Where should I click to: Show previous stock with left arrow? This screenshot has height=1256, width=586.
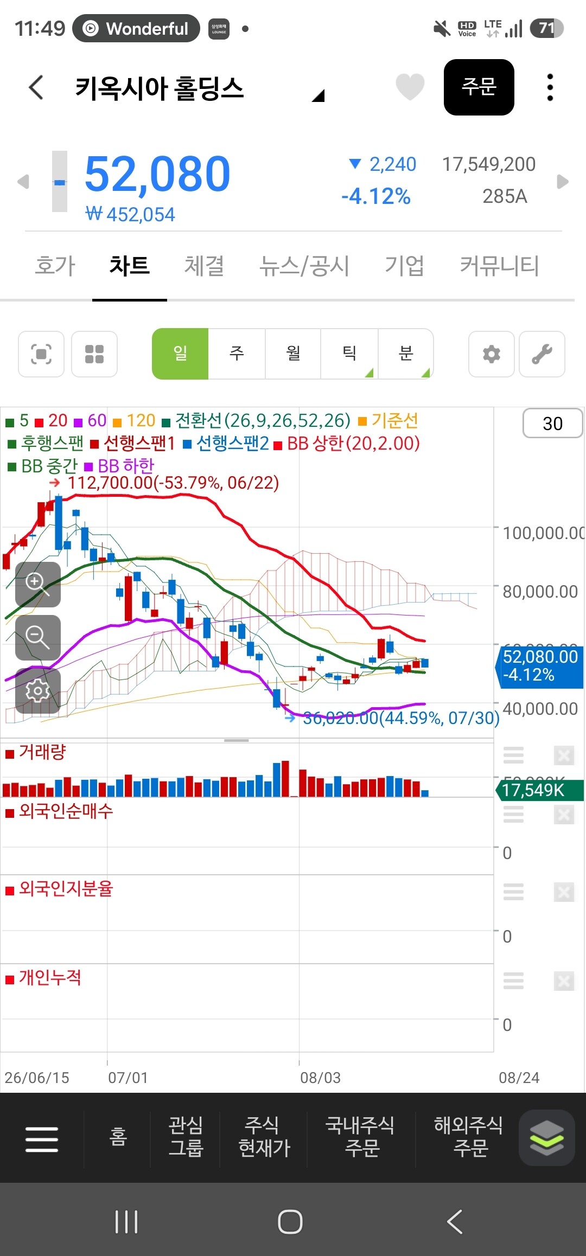pyautogui.click(x=23, y=181)
